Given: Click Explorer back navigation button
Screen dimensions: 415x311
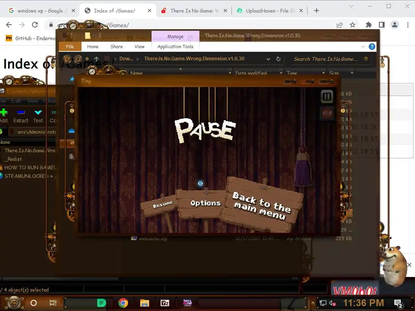Looking at the screenshot, I should click(x=67, y=59).
